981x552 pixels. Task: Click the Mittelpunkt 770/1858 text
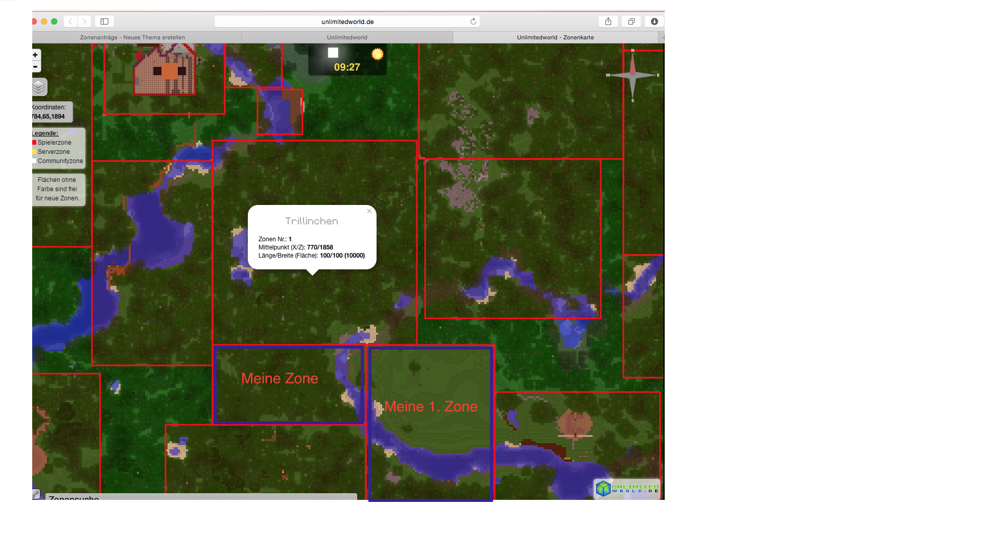[x=296, y=247]
